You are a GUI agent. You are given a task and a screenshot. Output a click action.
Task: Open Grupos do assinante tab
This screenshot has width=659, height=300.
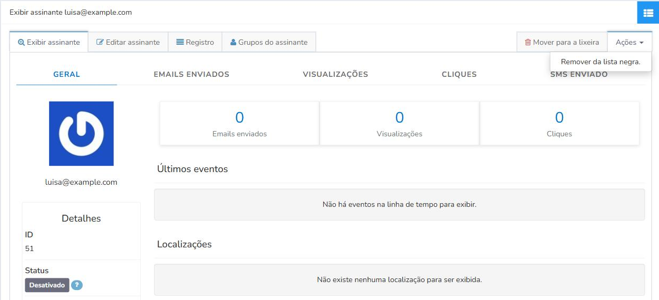click(269, 42)
